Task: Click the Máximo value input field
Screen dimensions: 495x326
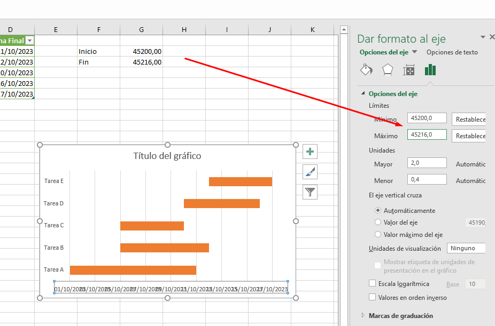Action: click(427, 135)
